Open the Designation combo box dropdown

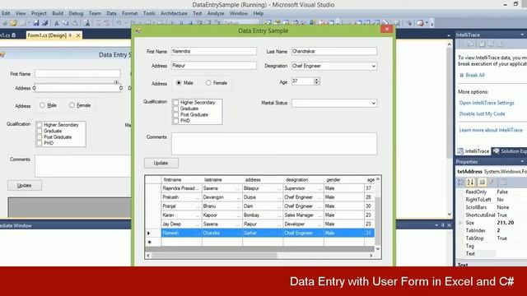[373, 66]
